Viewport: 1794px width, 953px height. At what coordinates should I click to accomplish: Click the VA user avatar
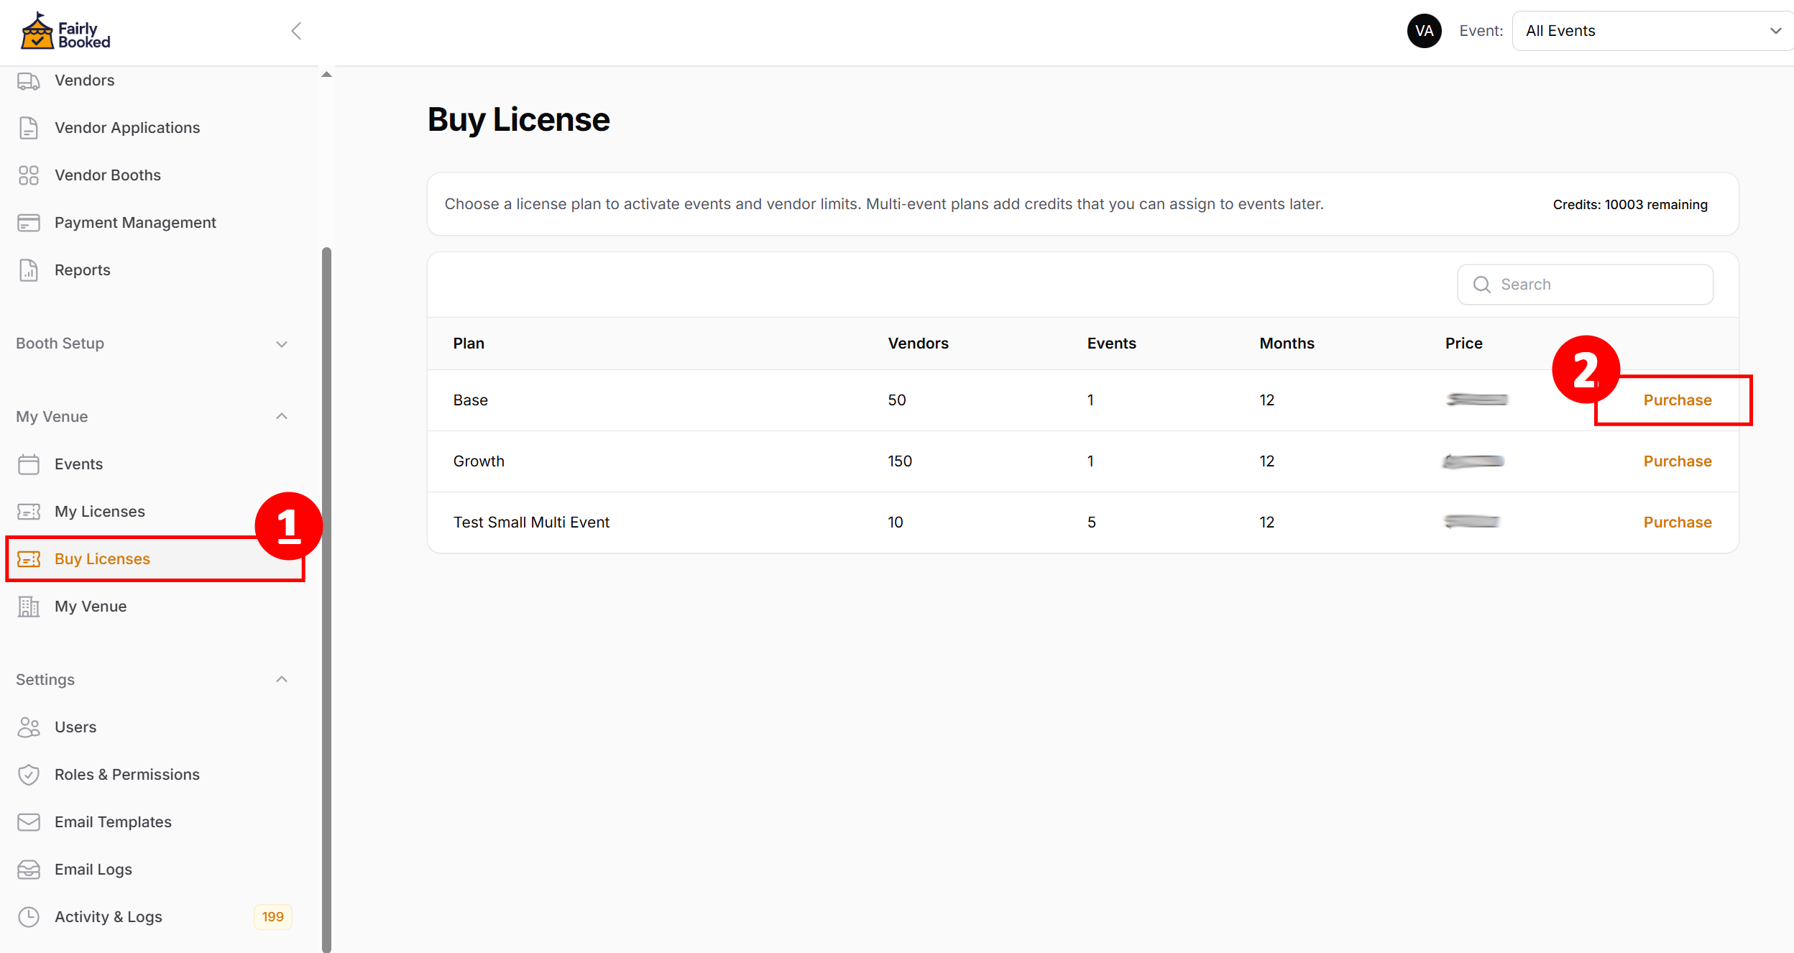(x=1424, y=31)
